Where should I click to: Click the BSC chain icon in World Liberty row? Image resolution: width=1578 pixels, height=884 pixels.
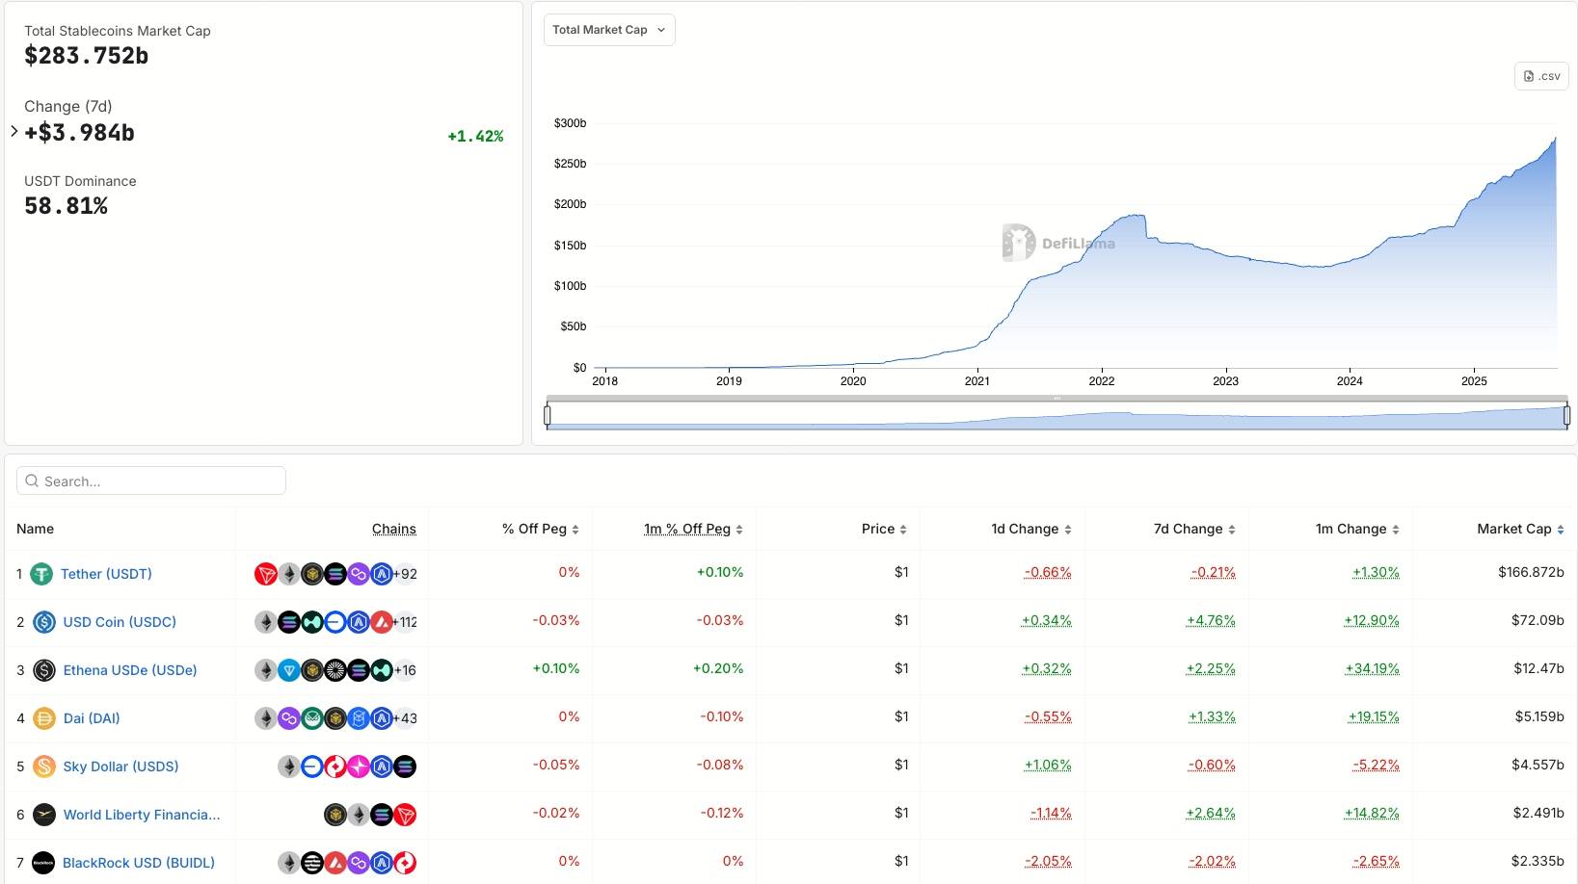coord(335,815)
